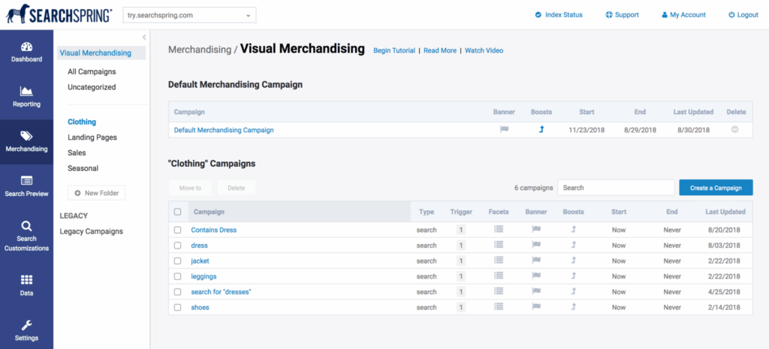Image resolution: width=769 pixels, height=349 pixels.
Task: Open Reporting chart icon in sidebar
Action: pos(26,92)
